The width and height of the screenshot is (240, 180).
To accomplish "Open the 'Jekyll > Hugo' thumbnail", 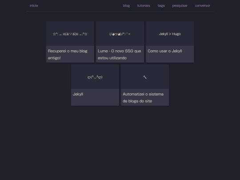I will (170, 34).
